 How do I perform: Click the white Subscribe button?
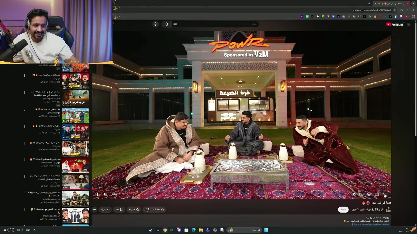pos(343,210)
